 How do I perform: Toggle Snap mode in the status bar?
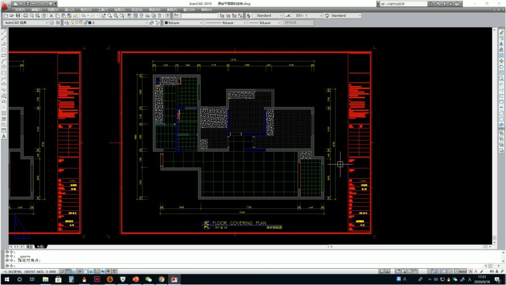[63, 271]
